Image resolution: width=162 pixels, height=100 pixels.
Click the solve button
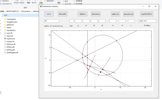[49, 14]
